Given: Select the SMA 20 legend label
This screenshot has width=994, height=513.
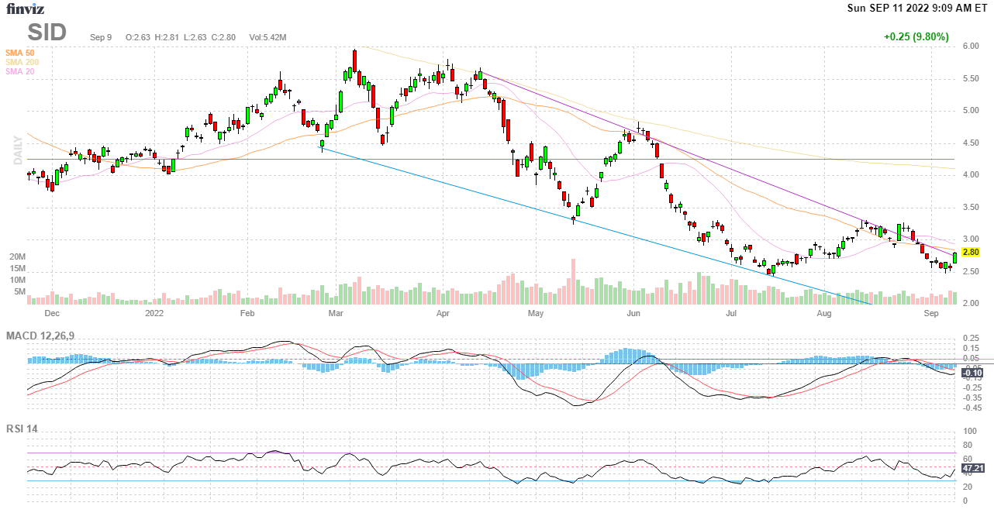Looking at the screenshot, I should click(x=19, y=71).
